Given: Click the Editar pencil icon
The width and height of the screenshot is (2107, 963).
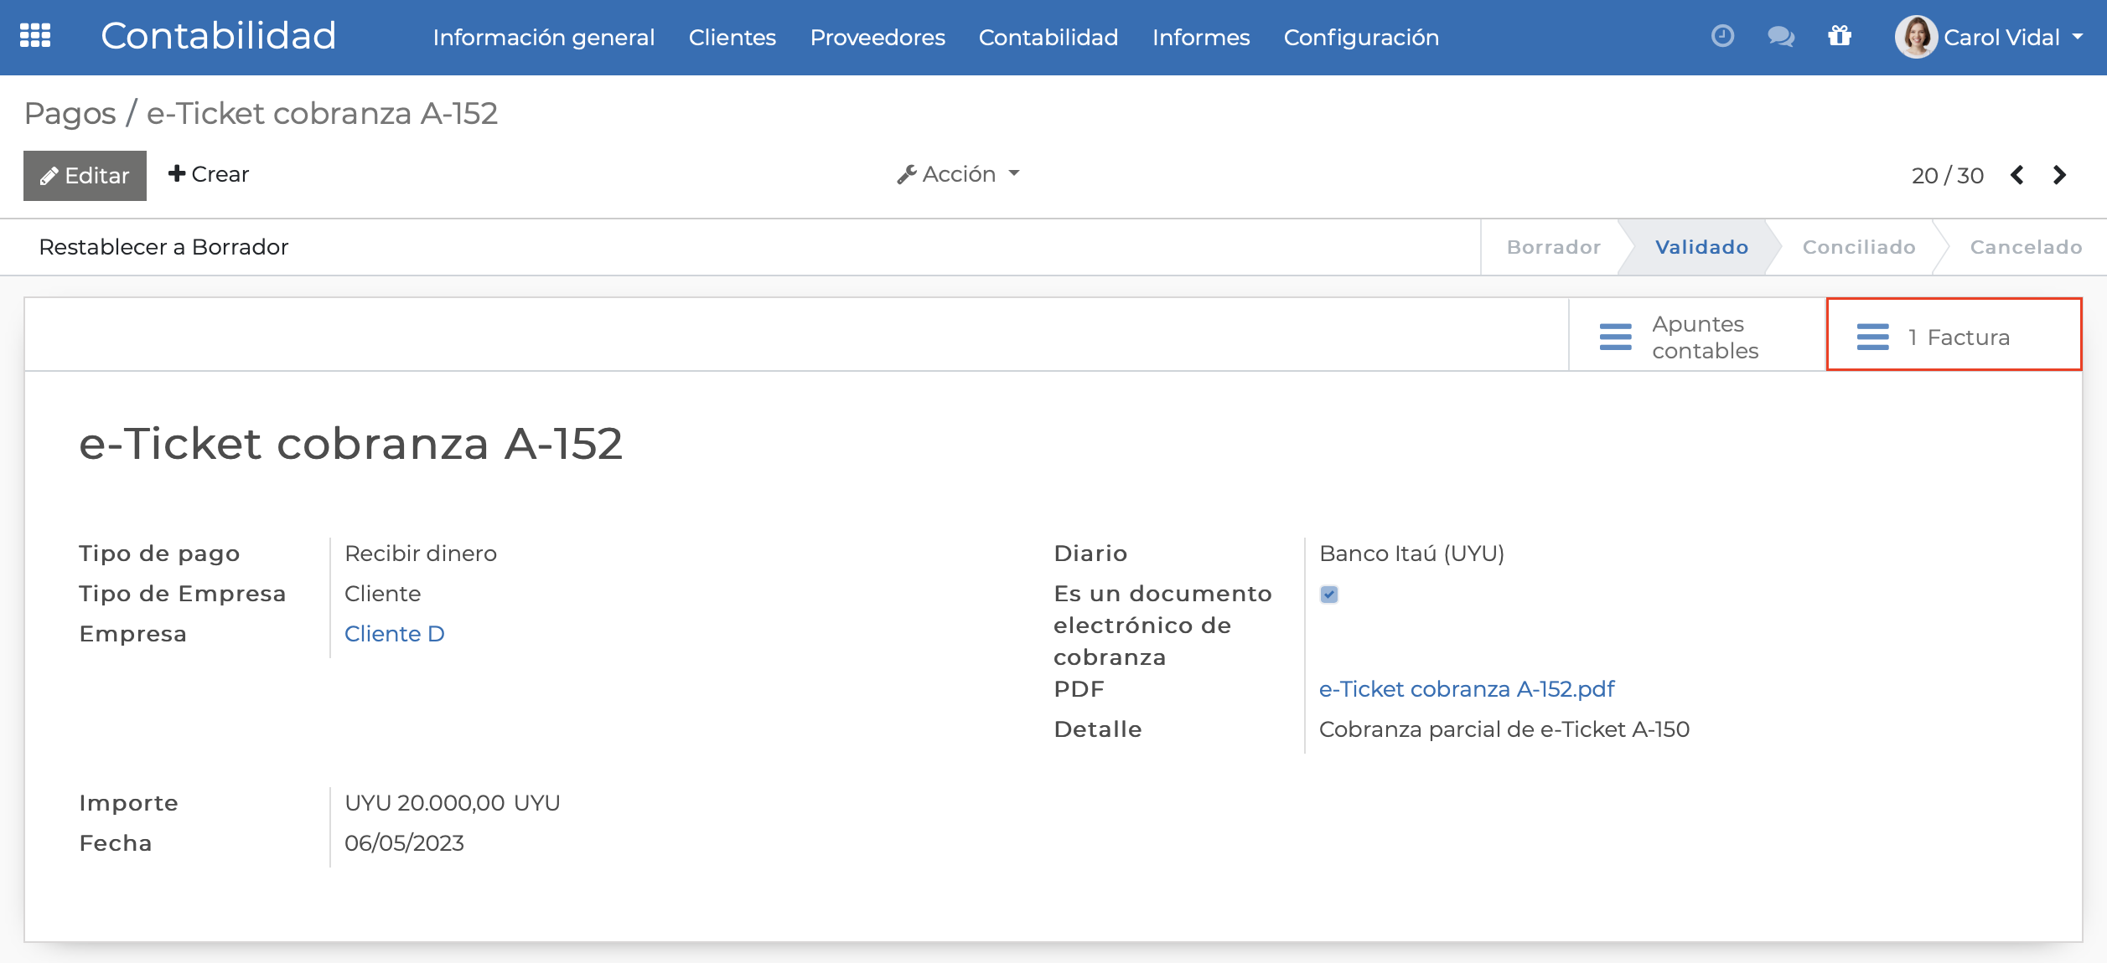Looking at the screenshot, I should (x=49, y=175).
